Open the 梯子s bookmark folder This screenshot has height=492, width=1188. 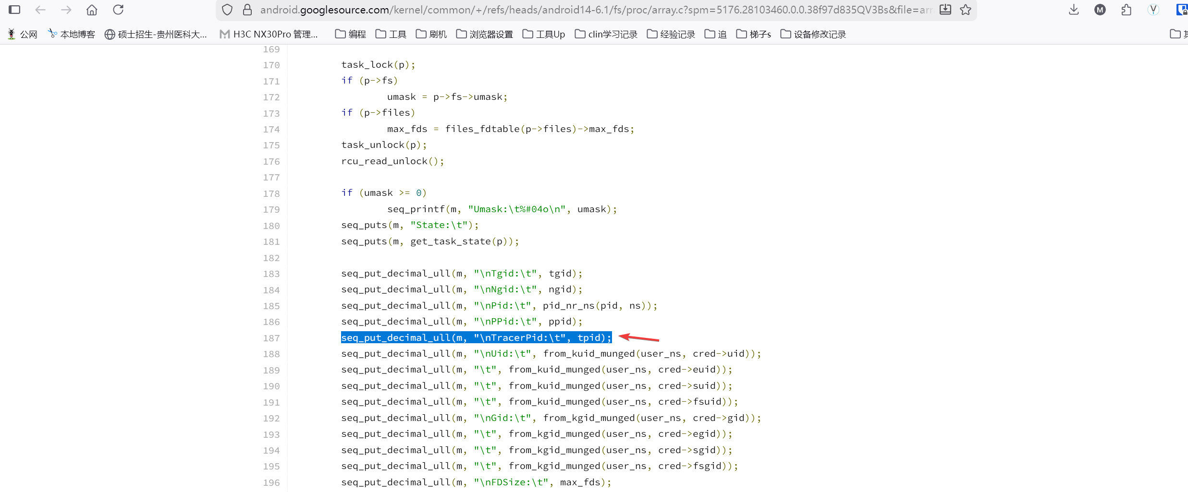(x=753, y=34)
